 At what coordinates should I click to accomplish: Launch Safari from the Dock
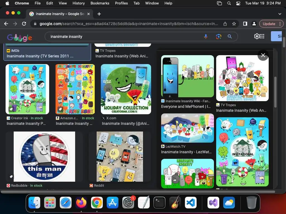65,203
